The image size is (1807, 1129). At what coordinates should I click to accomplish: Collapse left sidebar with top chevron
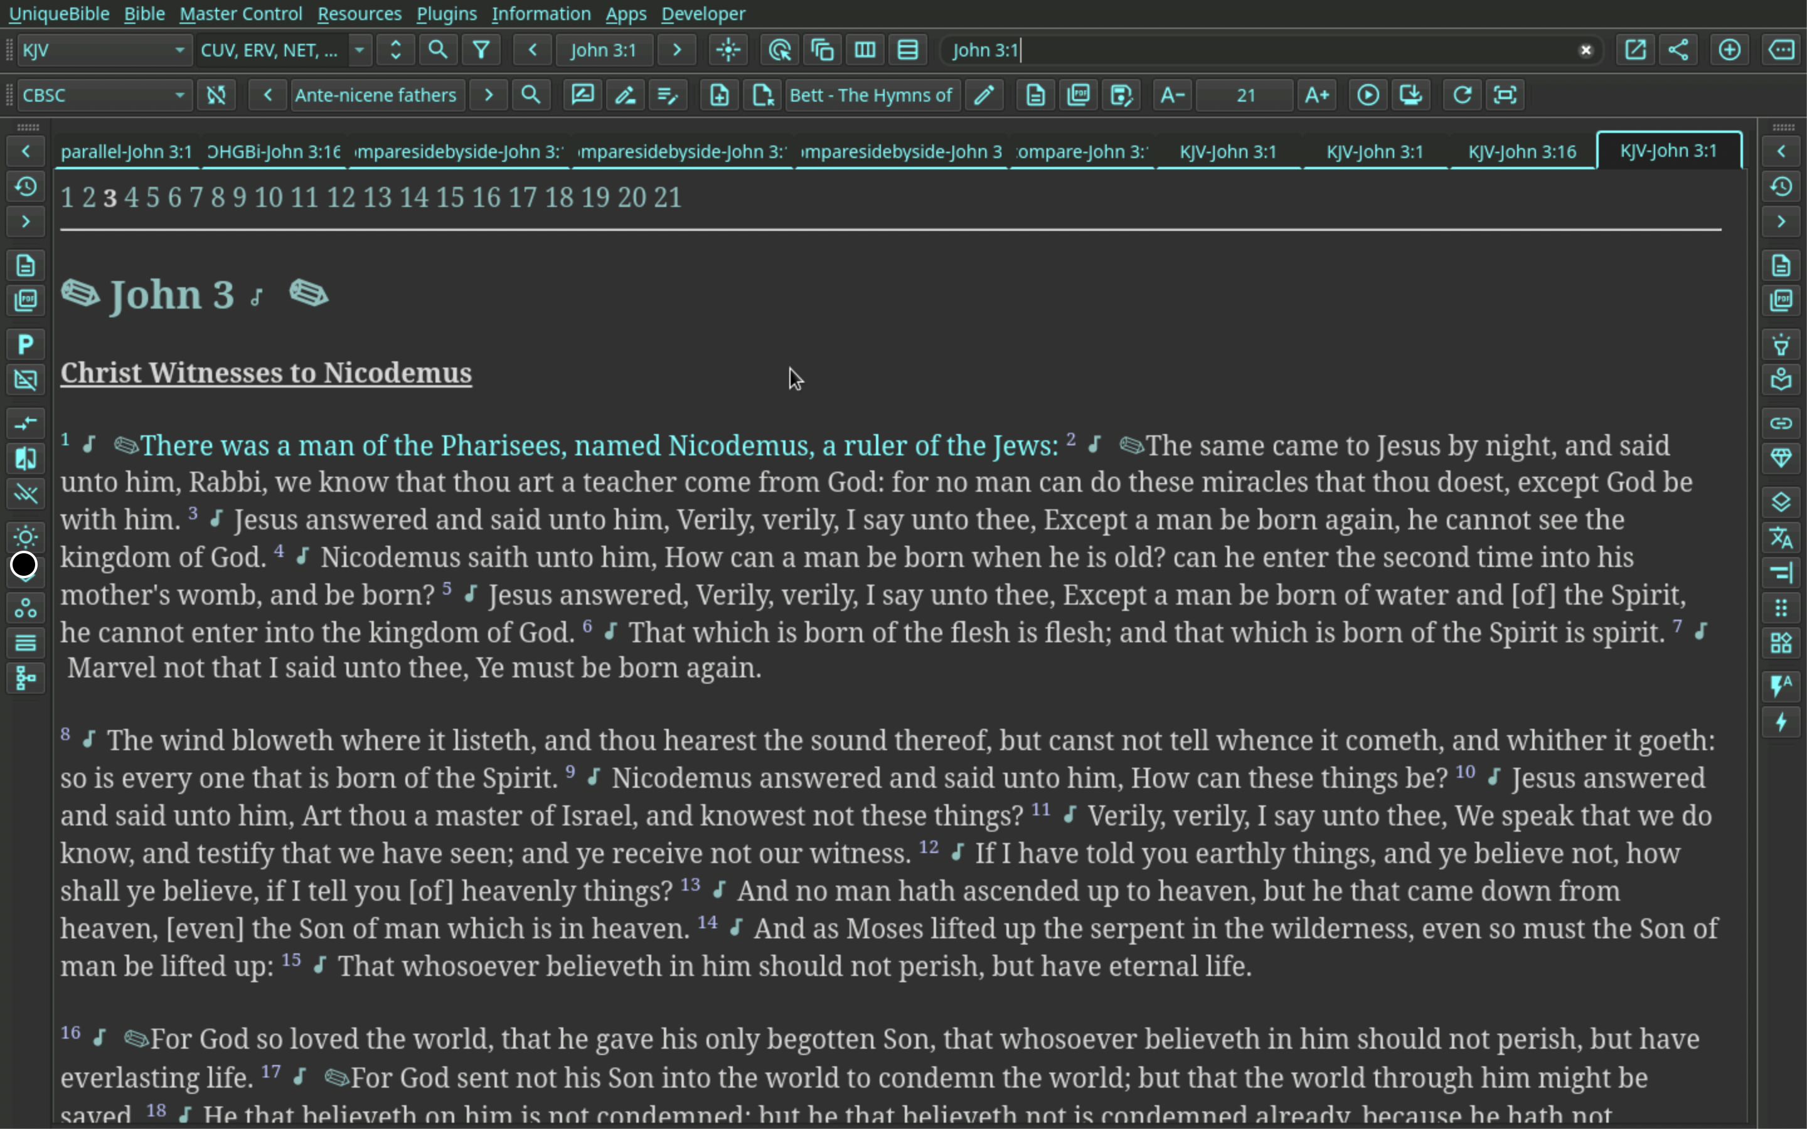[x=25, y=152]
